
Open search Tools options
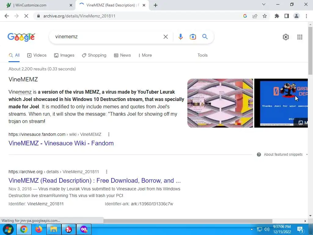(202, 55)
